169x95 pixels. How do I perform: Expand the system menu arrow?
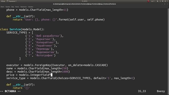167,1
